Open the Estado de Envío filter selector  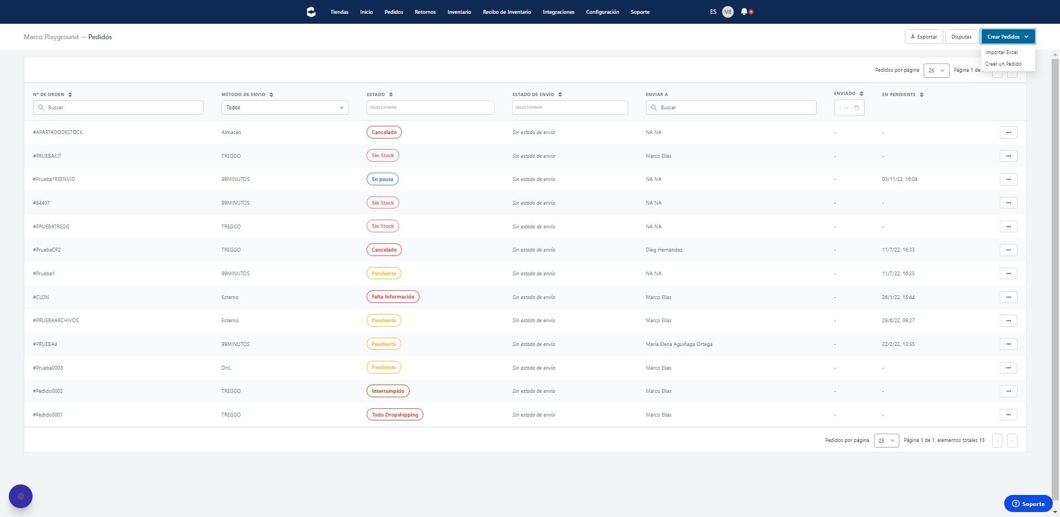570,108
